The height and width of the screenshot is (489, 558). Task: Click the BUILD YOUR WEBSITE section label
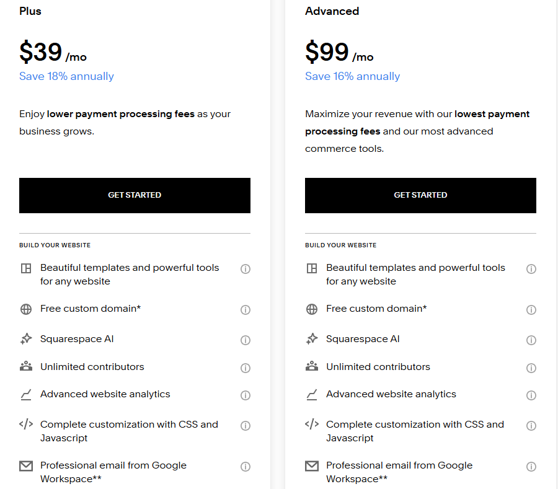(x=54, y=245)
